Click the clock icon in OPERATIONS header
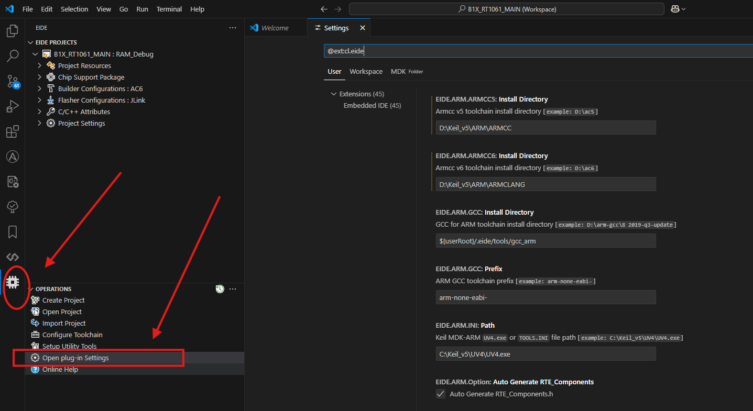The image size is (753, 411). click(220, 288)
